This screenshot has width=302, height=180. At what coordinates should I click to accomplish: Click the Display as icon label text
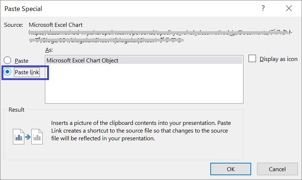click(x=278, y=59)
